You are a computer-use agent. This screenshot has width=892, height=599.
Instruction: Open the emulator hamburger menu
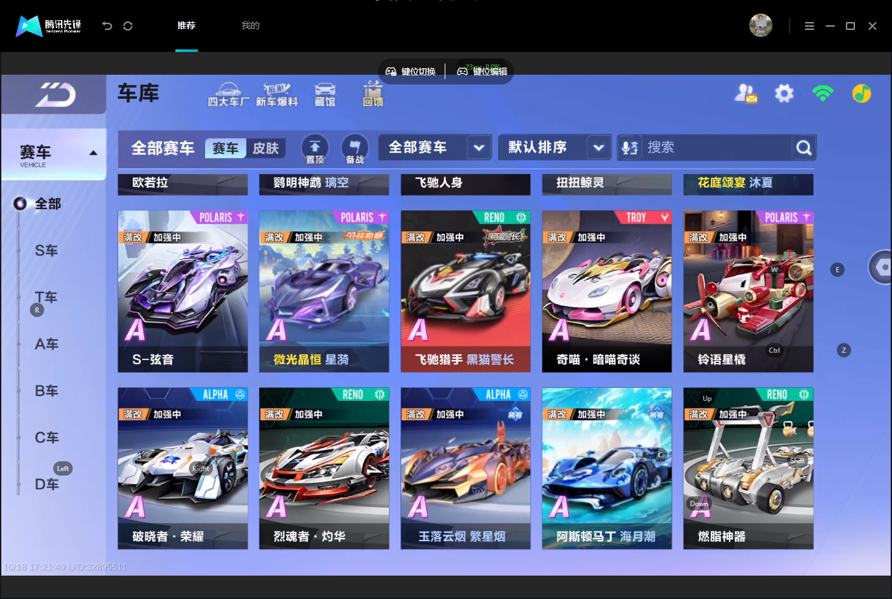[x=809, y=26]
